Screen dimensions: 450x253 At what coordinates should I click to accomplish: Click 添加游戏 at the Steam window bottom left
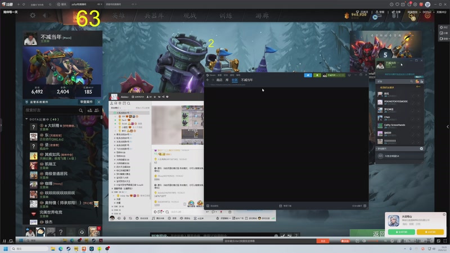tap(213, 206)
